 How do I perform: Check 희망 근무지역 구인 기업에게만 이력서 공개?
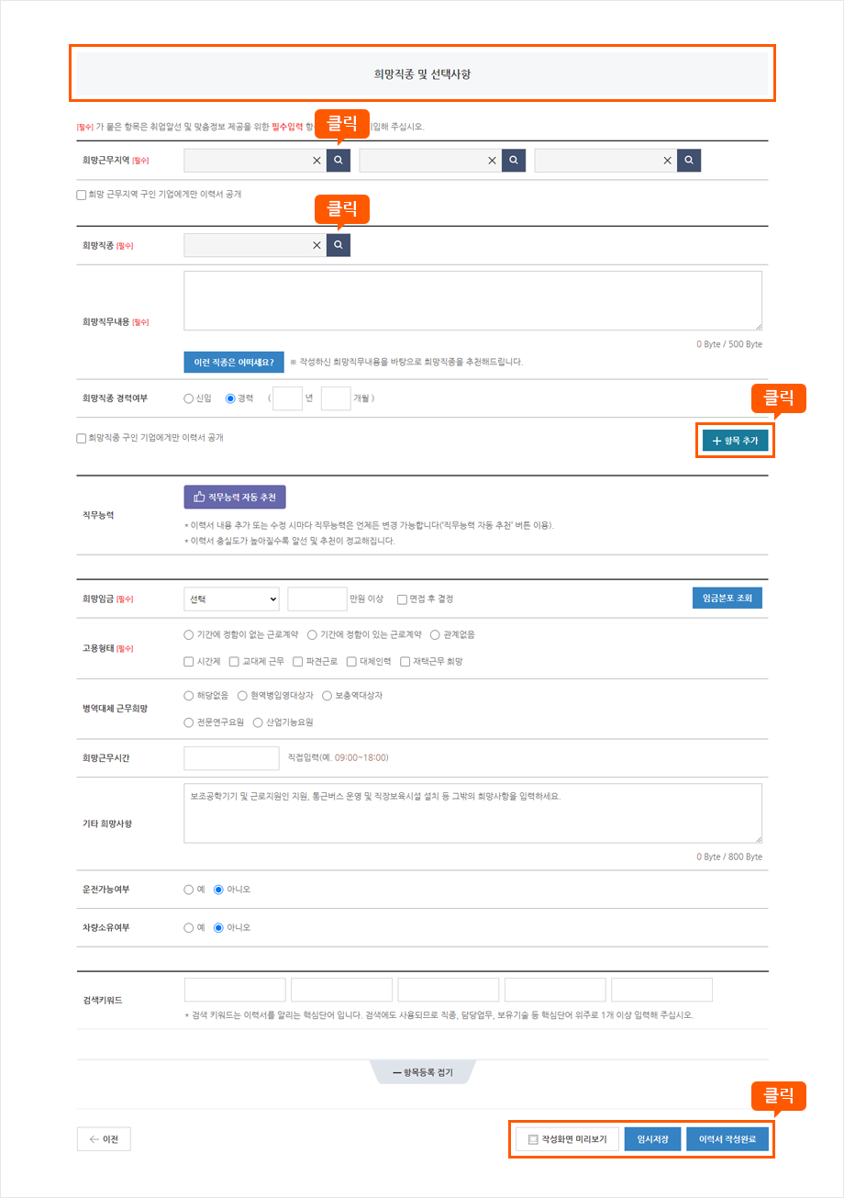click(x=82, y=195)
